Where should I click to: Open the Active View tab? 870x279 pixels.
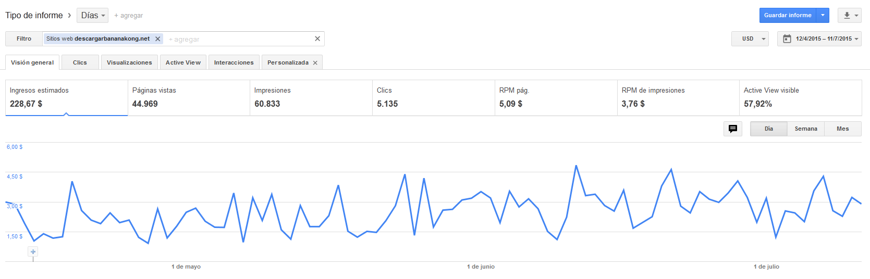(183, 62)
